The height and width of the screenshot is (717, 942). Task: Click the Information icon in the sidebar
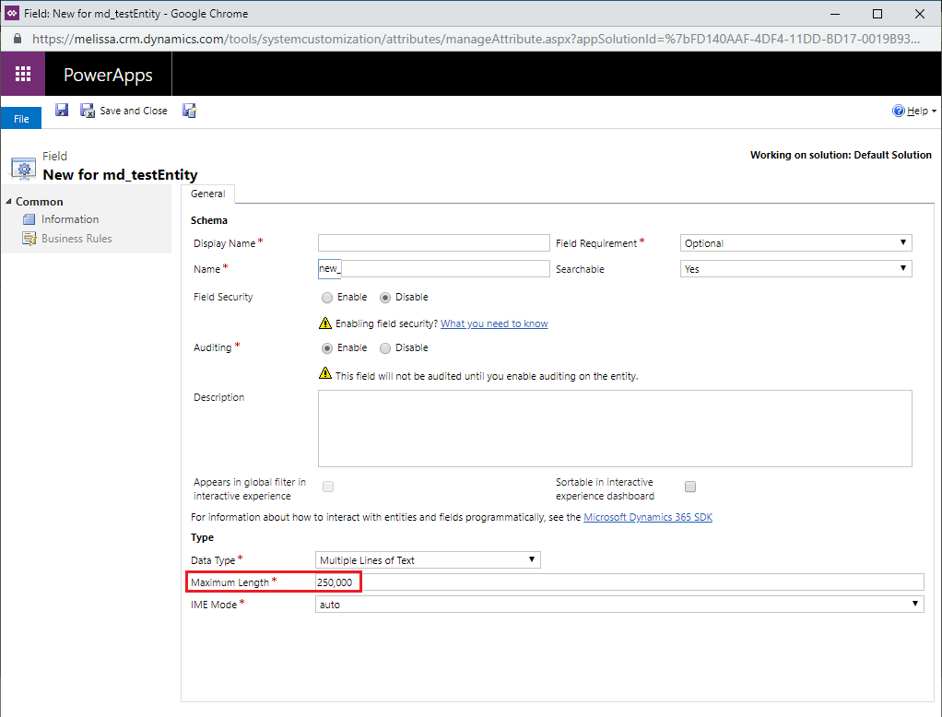click(29, 219)
